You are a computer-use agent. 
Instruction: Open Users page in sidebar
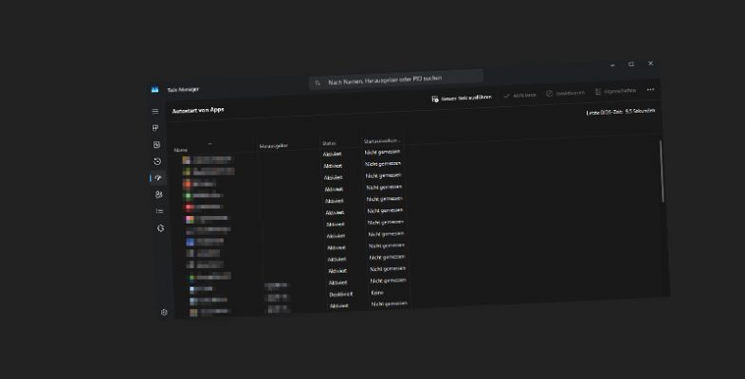coord(158,194)
